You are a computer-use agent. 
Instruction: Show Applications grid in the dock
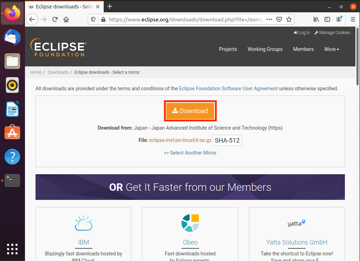[12, 249]
